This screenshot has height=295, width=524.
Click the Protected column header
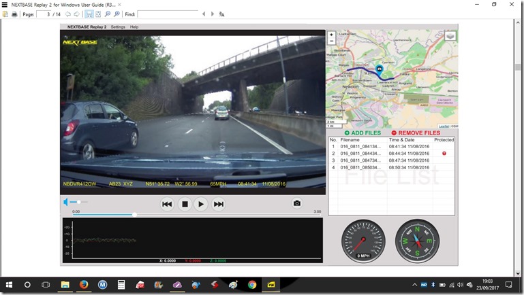tap(444, 140)
